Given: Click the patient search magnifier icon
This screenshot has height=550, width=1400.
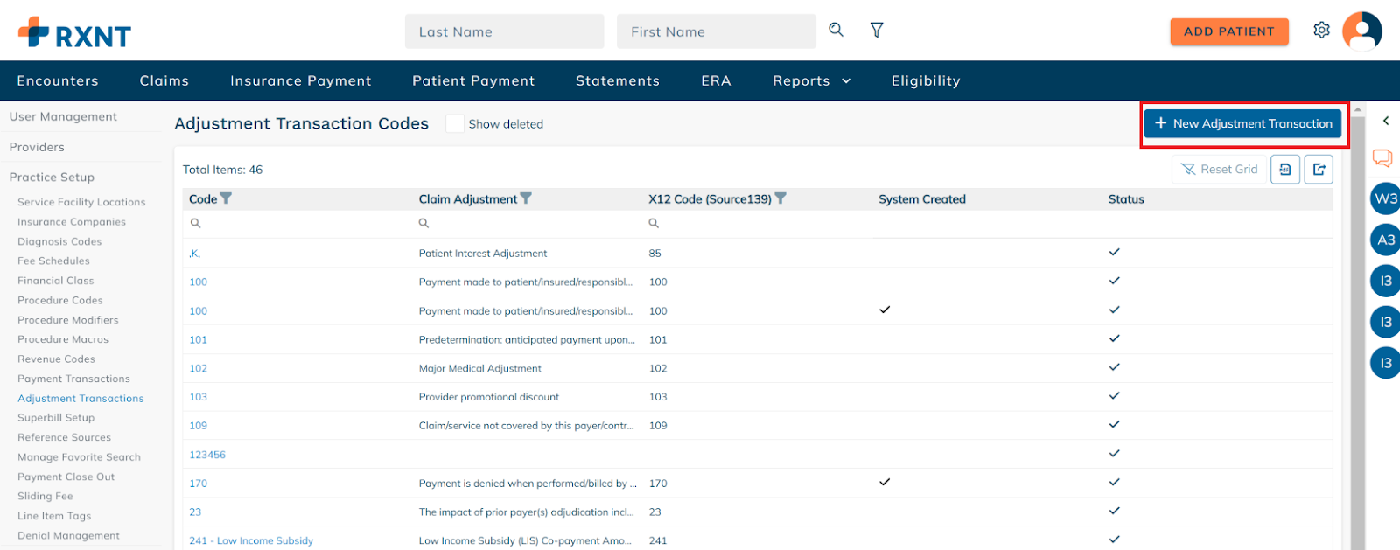Looking at the screenshot, I should point(836,30).
